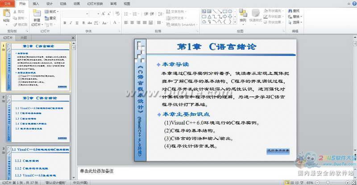The height and width of the screenshot is (185, 357).
Task: Toggle Strikethrough formatting
Action: click(x=90, y=23)
